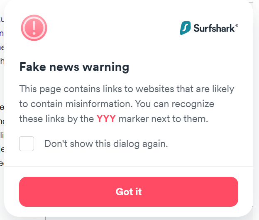Viewport: 259px width, 220px height.
Task: Tick the empty square checkbox
Action: click(x=27, y=144)
